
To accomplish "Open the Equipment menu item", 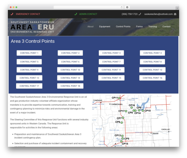I will tap(105, 27).
